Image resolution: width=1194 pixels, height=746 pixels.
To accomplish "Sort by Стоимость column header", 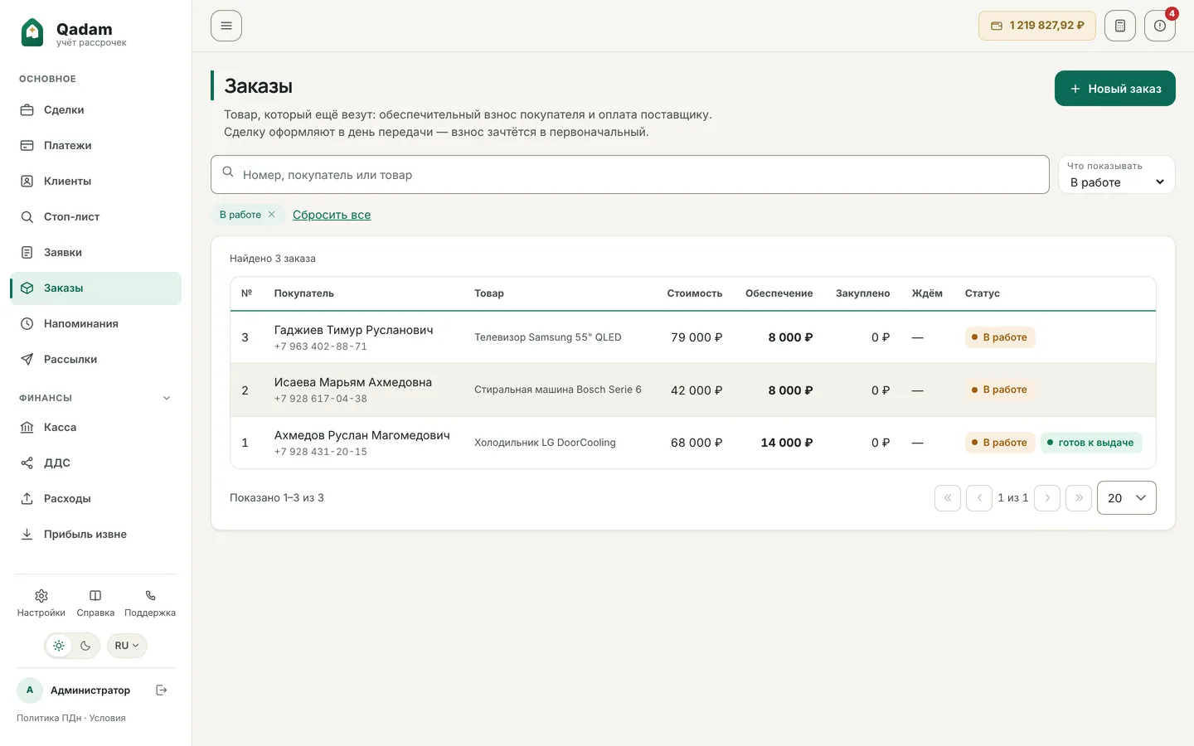I will click(x=695, y=293).
